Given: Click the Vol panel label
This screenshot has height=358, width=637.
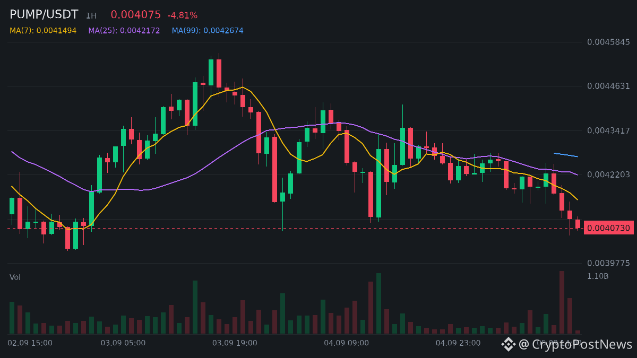Looking at the screenshot, I should click(15, 277).
